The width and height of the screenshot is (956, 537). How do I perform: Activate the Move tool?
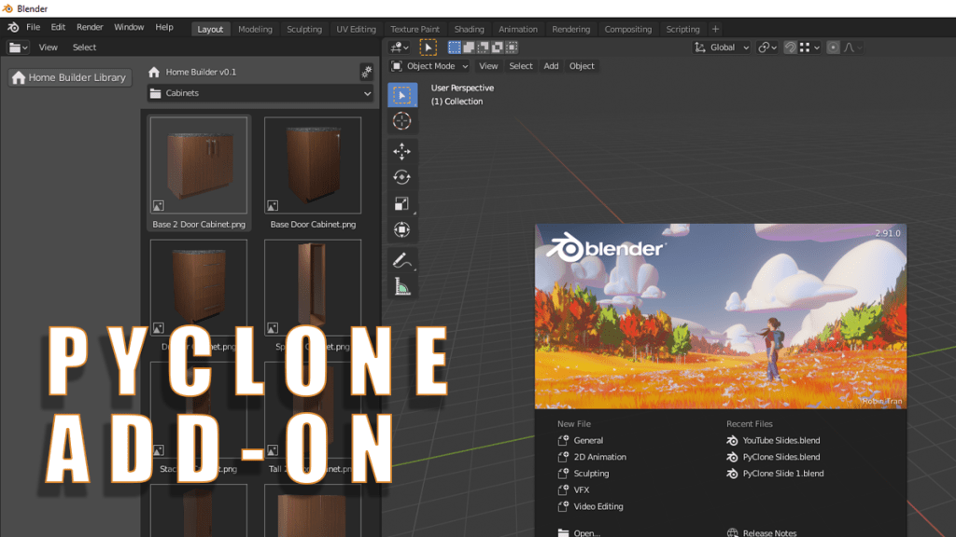point(402,151)
